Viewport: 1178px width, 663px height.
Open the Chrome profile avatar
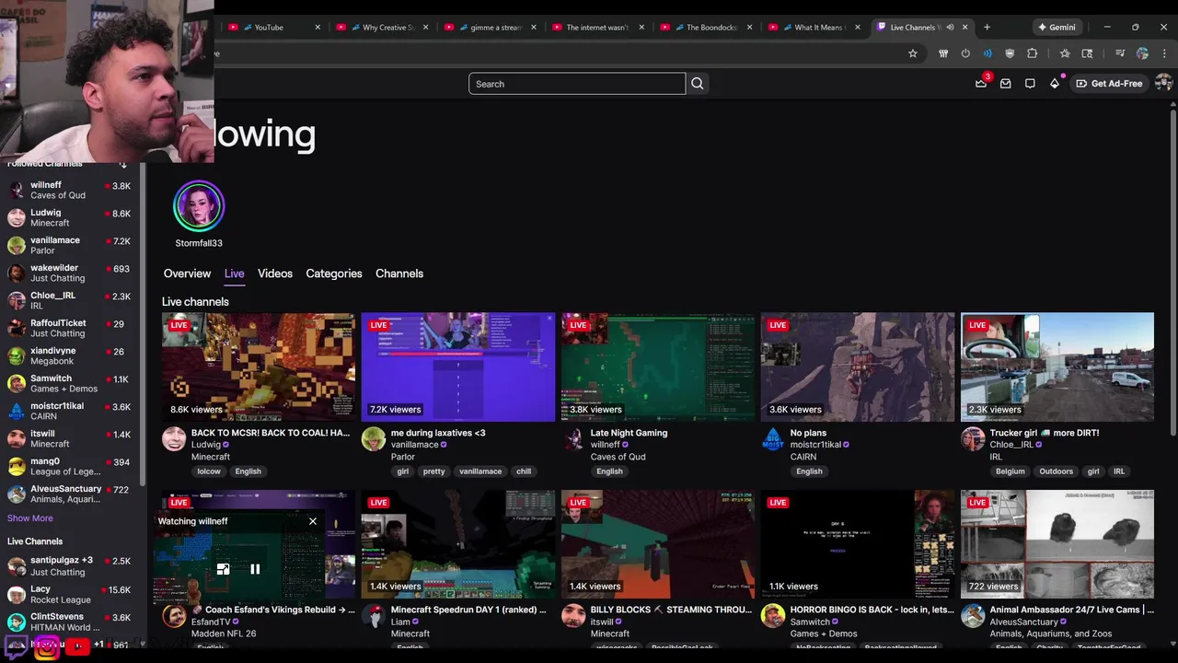point(1142,53)
